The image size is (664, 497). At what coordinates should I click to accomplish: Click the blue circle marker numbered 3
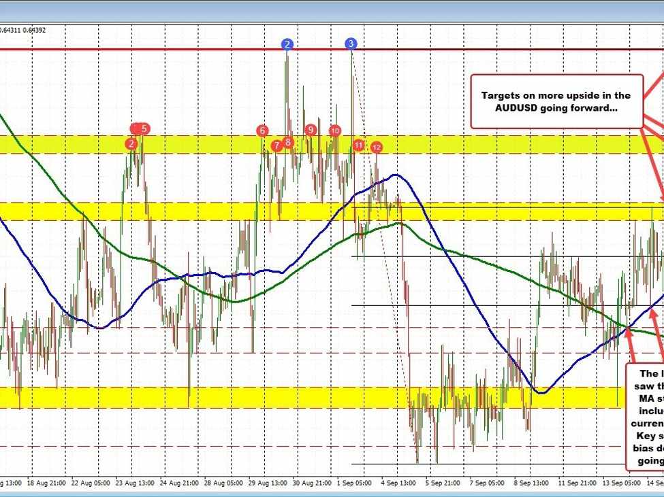click(x=351, y=44)
